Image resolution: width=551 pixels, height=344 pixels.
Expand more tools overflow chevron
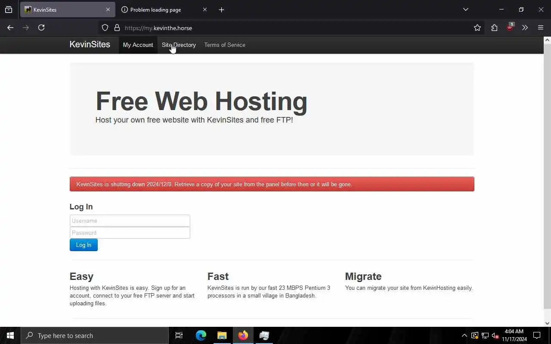coord(525,28)
